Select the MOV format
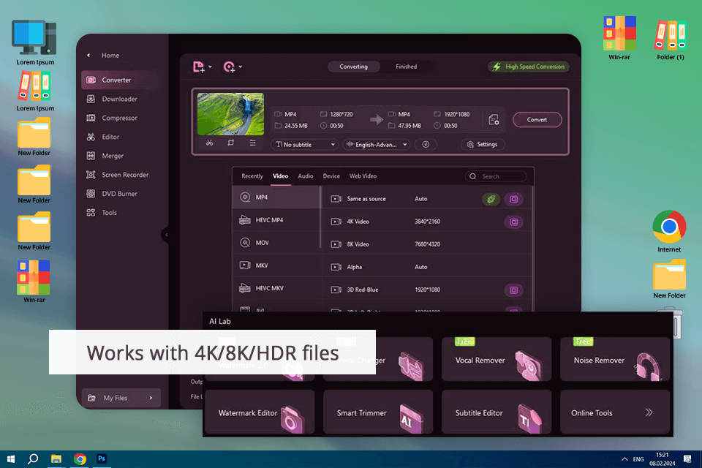The height and width of the screenshot is (468, 702). (276, 243)
